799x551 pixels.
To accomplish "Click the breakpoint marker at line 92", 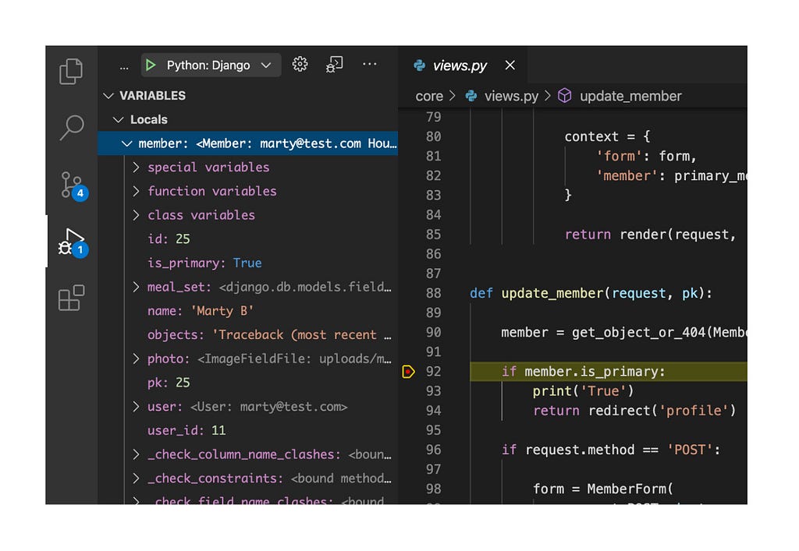I will tap(408, 372).
